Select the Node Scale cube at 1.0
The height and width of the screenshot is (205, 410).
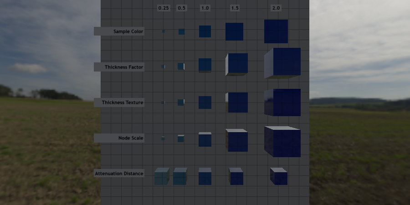[205, 140]
